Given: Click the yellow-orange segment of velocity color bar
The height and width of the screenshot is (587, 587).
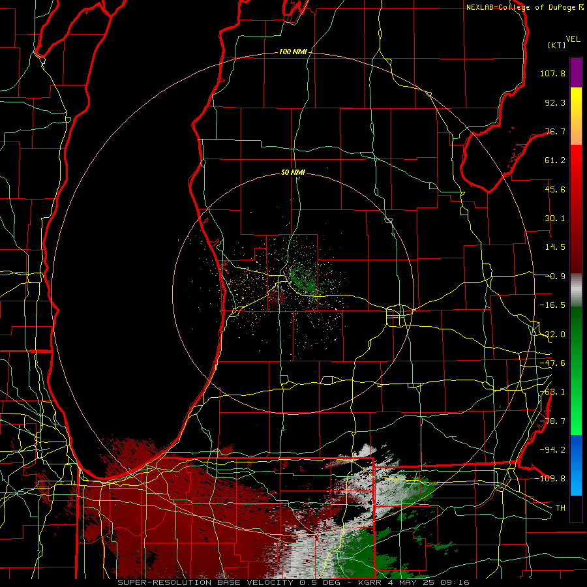Looking at the screenshot, I should [x=576, y=116].
